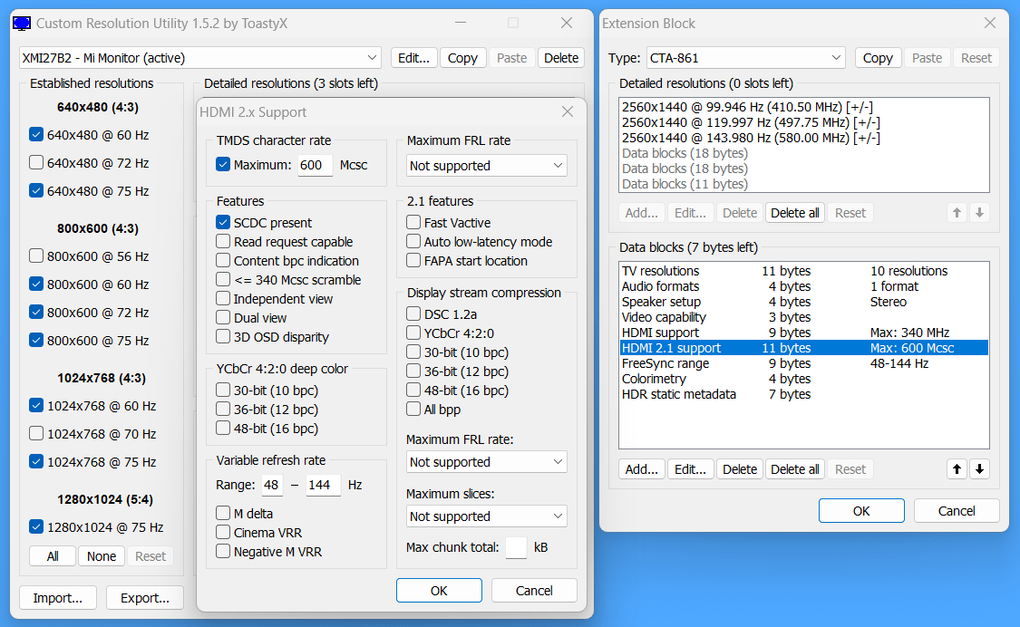Select FreeSync range data block

pos(665,363)
